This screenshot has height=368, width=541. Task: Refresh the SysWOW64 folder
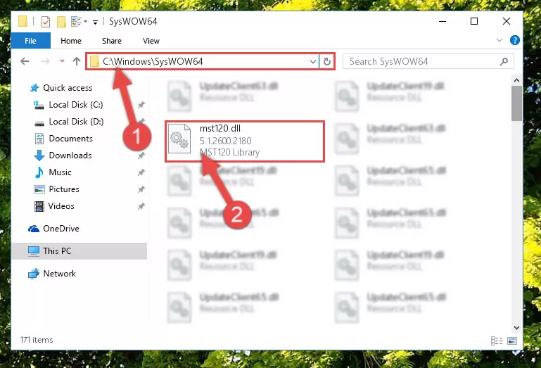point(326,62)
